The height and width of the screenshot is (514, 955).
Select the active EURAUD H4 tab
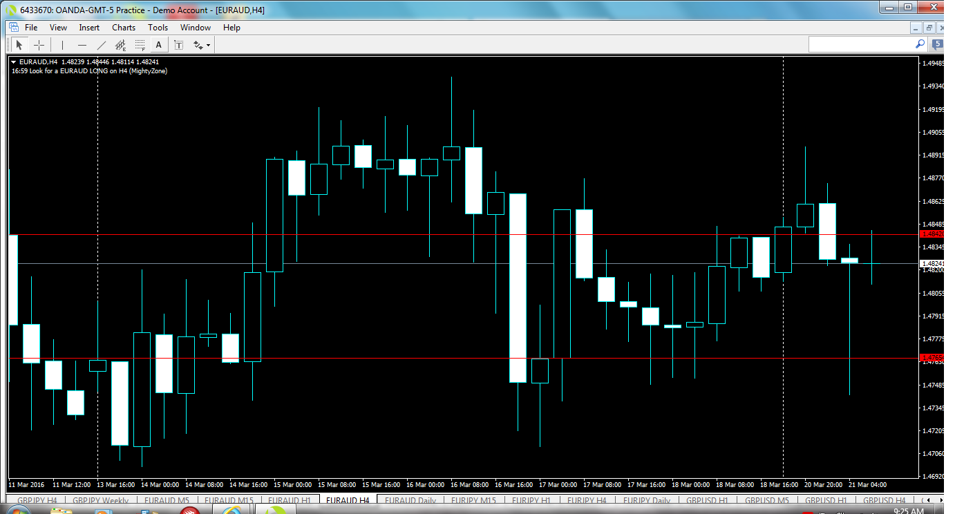pyautogui.click(x=348, y=500)
